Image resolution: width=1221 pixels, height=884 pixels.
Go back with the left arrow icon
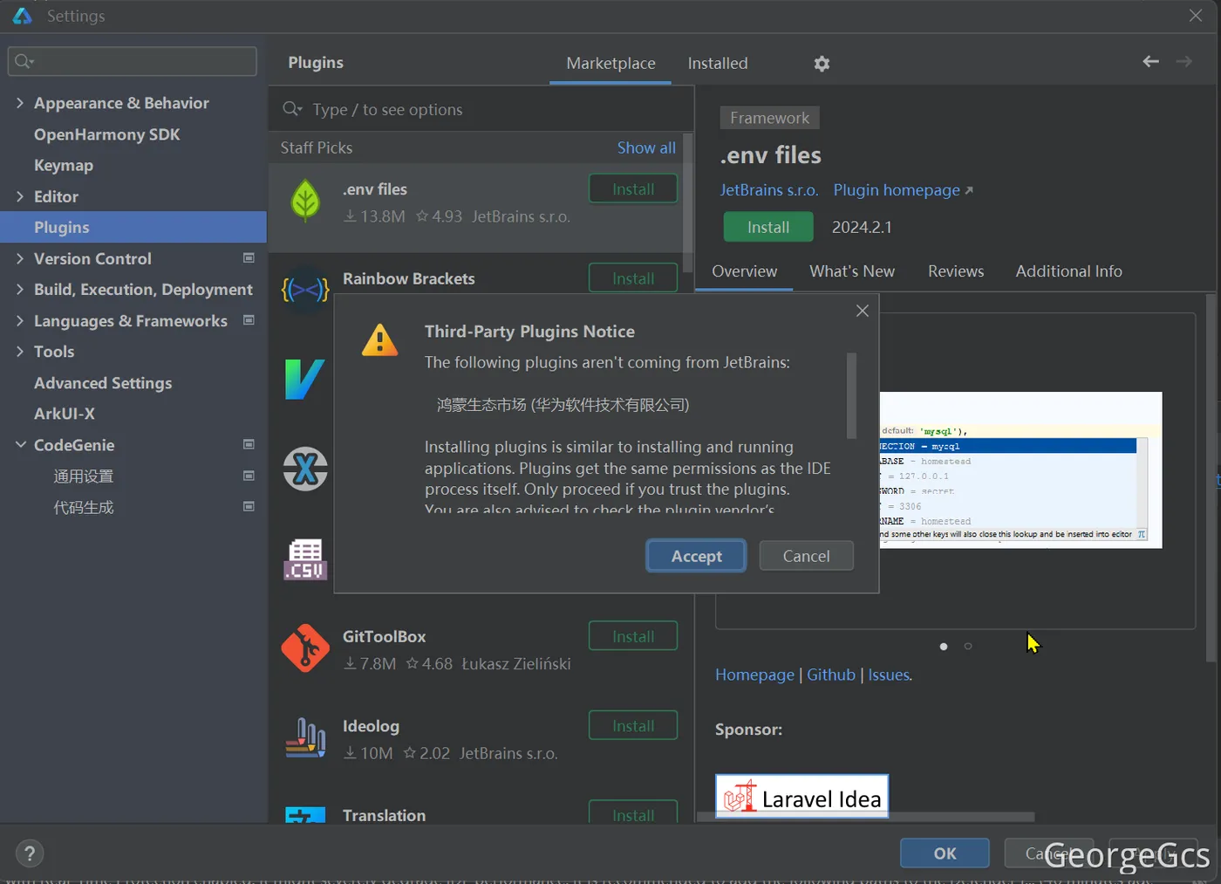click(x=1150, y=61)
